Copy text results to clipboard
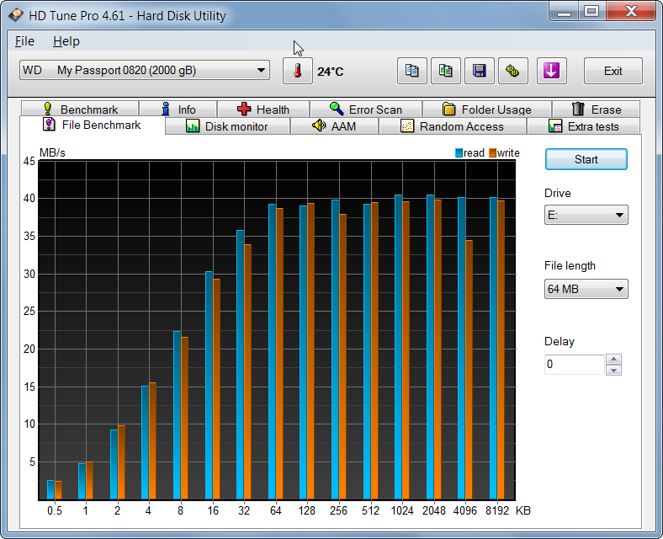Viewport: 663px width, 539px height. [411, 71]
